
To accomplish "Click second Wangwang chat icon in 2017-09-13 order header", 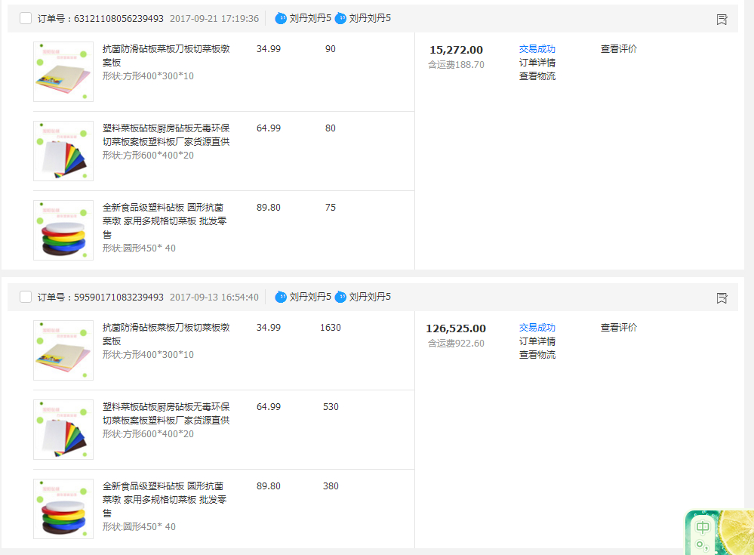I will click(340, 297).
